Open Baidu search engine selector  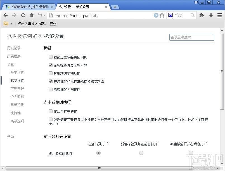pyautogui.click(x=170, y=15)
